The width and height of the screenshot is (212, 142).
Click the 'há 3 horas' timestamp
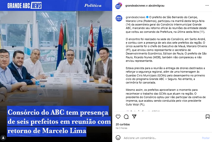[121, 128]
